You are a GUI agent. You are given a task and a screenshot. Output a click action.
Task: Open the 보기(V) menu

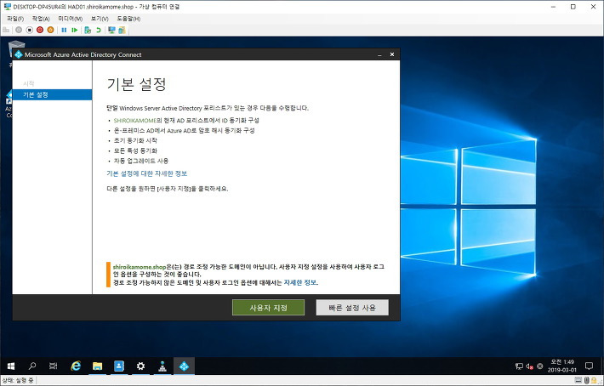(x=100, y=19)
